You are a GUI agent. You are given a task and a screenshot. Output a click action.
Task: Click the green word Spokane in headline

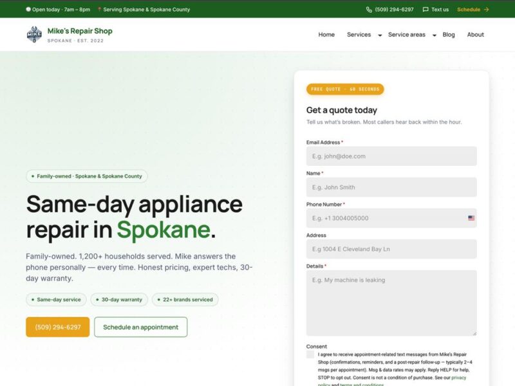164,230
